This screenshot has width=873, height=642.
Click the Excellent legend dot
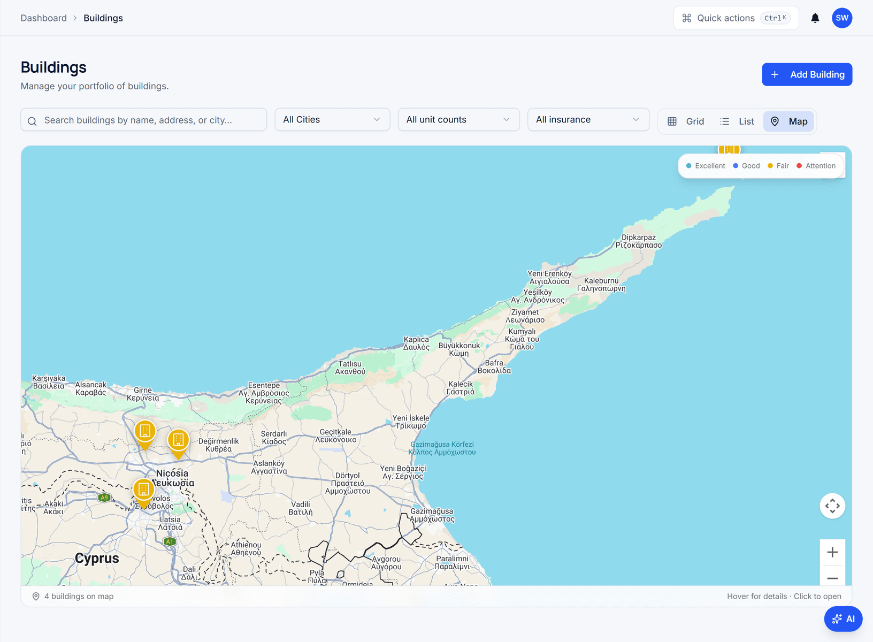[689, 166]
